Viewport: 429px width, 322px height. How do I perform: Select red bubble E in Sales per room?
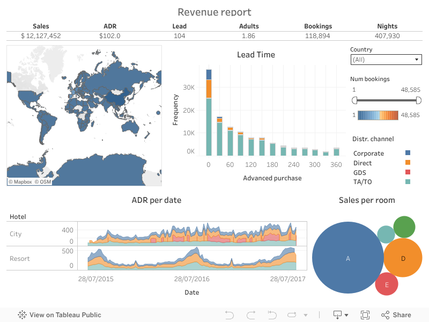click(x=386, y=284)
